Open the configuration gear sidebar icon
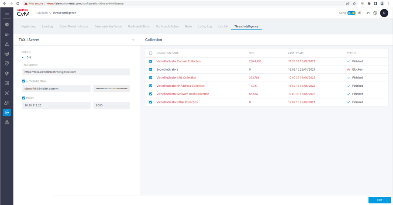 [7, 113]
